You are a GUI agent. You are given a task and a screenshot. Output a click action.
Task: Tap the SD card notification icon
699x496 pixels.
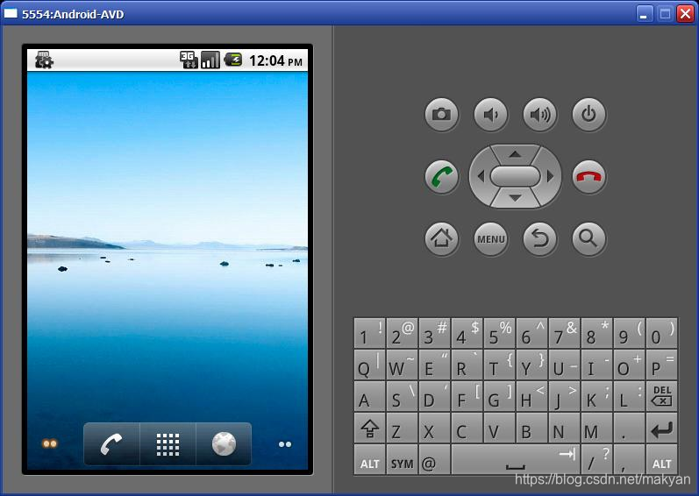pos(44,60)
